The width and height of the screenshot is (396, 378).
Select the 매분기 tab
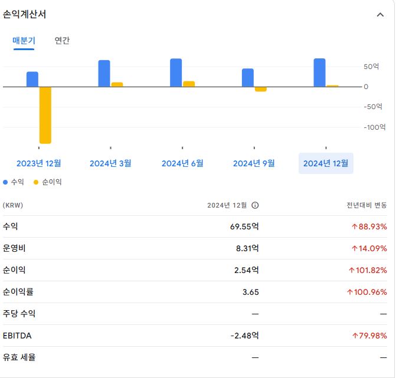coord(24,40)
